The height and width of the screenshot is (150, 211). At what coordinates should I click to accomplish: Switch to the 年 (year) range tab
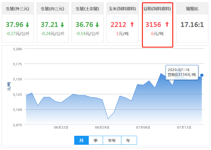click(x=128, y=140)
